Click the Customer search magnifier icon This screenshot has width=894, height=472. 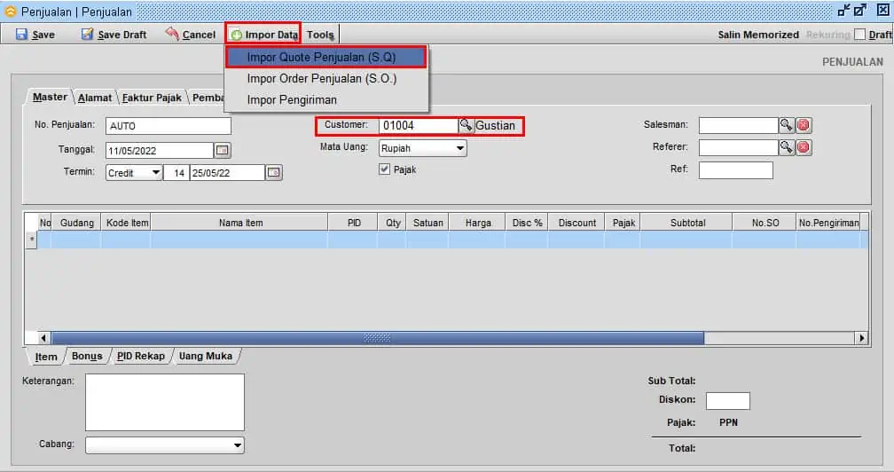(466, 126)
